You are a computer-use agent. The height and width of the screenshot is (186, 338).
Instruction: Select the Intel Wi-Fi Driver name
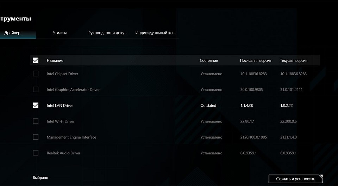(61, 121)
